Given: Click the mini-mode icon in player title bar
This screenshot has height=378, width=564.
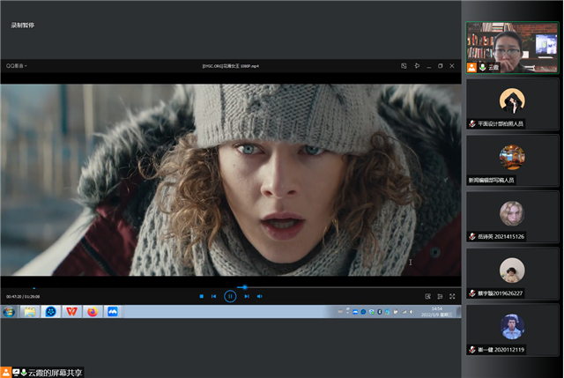Looking at the screenshot, I should click(404, 66).
